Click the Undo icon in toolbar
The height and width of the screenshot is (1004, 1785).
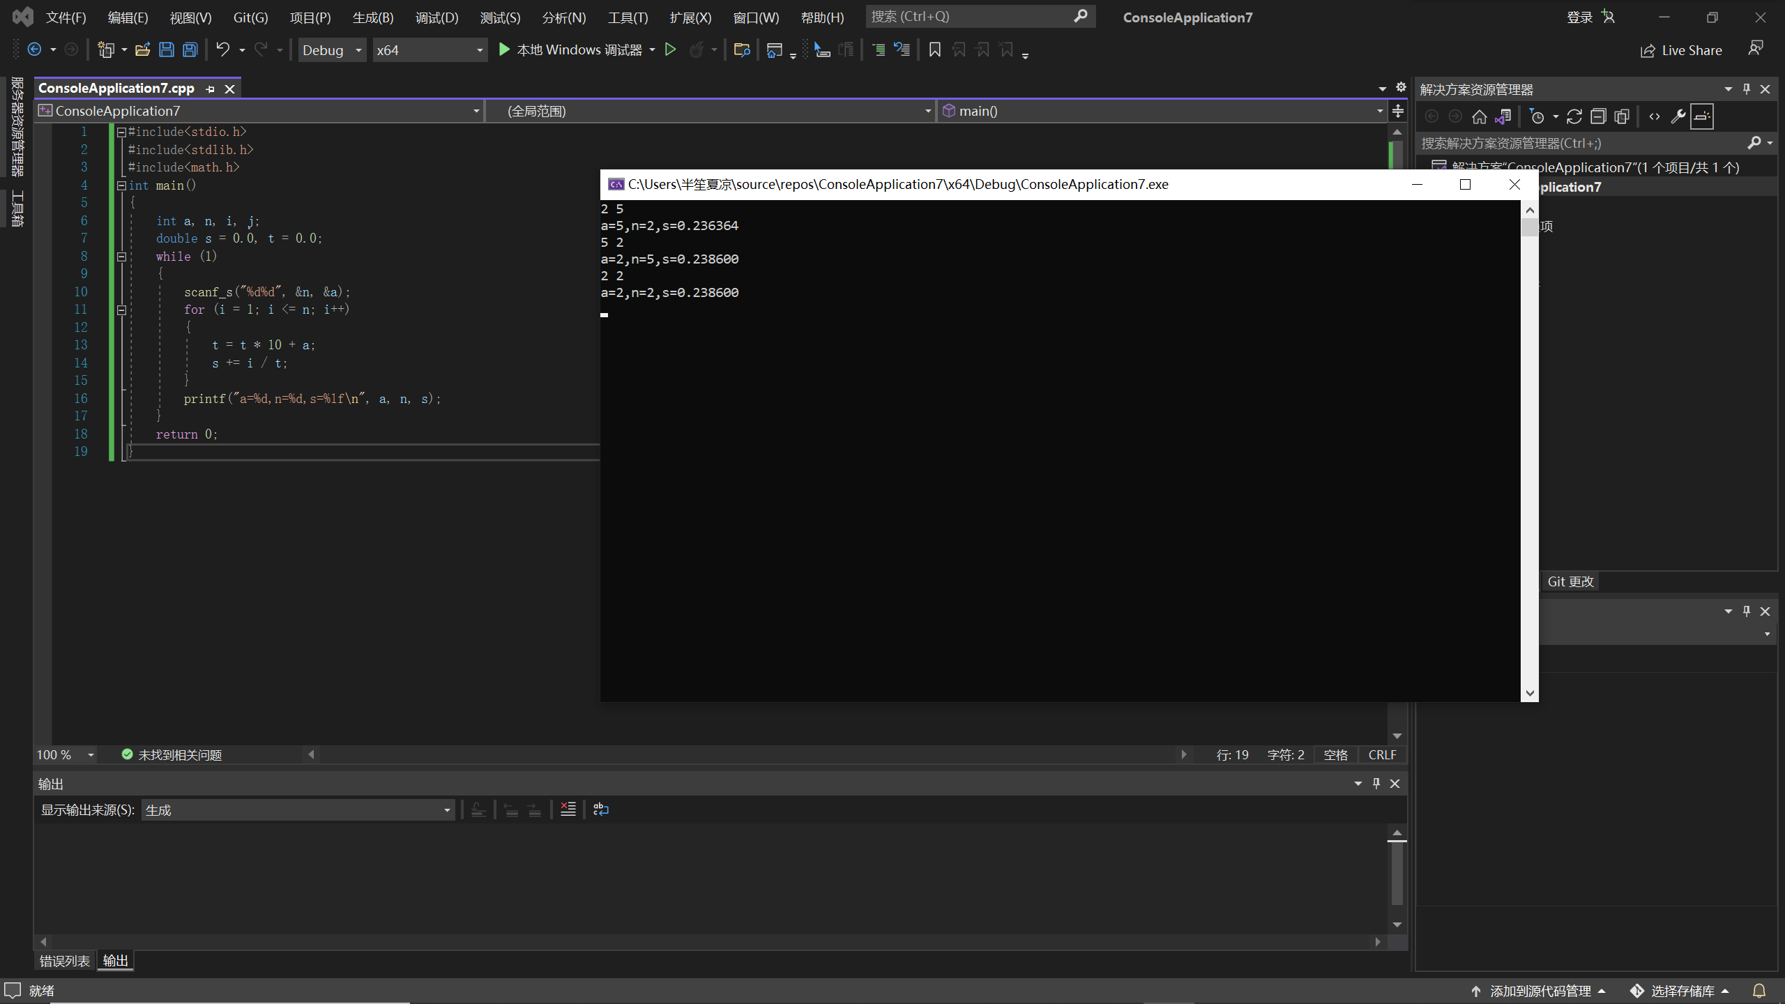pyautogui.click(x=222, y=50)
